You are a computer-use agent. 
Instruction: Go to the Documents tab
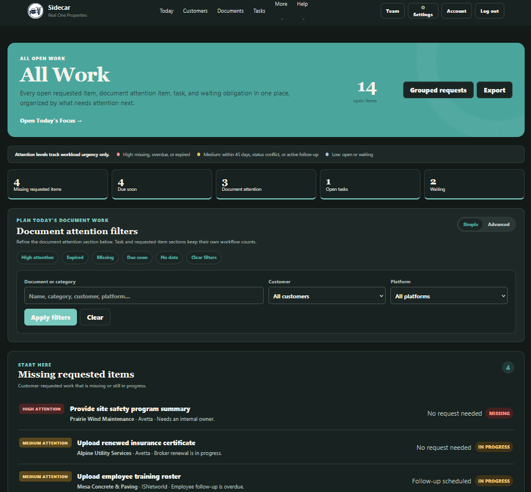pyautogui.click(x=230, y=11)
